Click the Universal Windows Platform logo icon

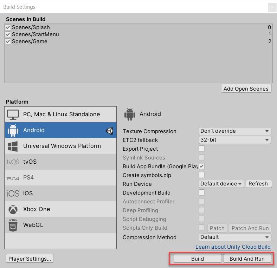click(13, 146)
